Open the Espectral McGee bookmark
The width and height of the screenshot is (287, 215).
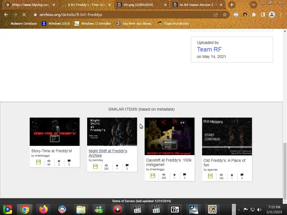[173, 24]
